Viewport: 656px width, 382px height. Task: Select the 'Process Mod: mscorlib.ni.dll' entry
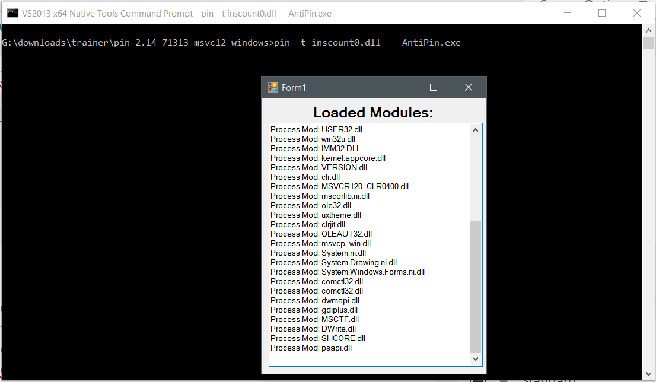click(x=320, y=196)
